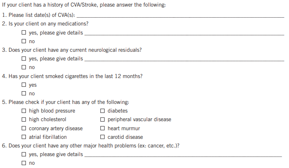
Task: Tick the heart murmur checkbox
Action: [x=103, y=129]
